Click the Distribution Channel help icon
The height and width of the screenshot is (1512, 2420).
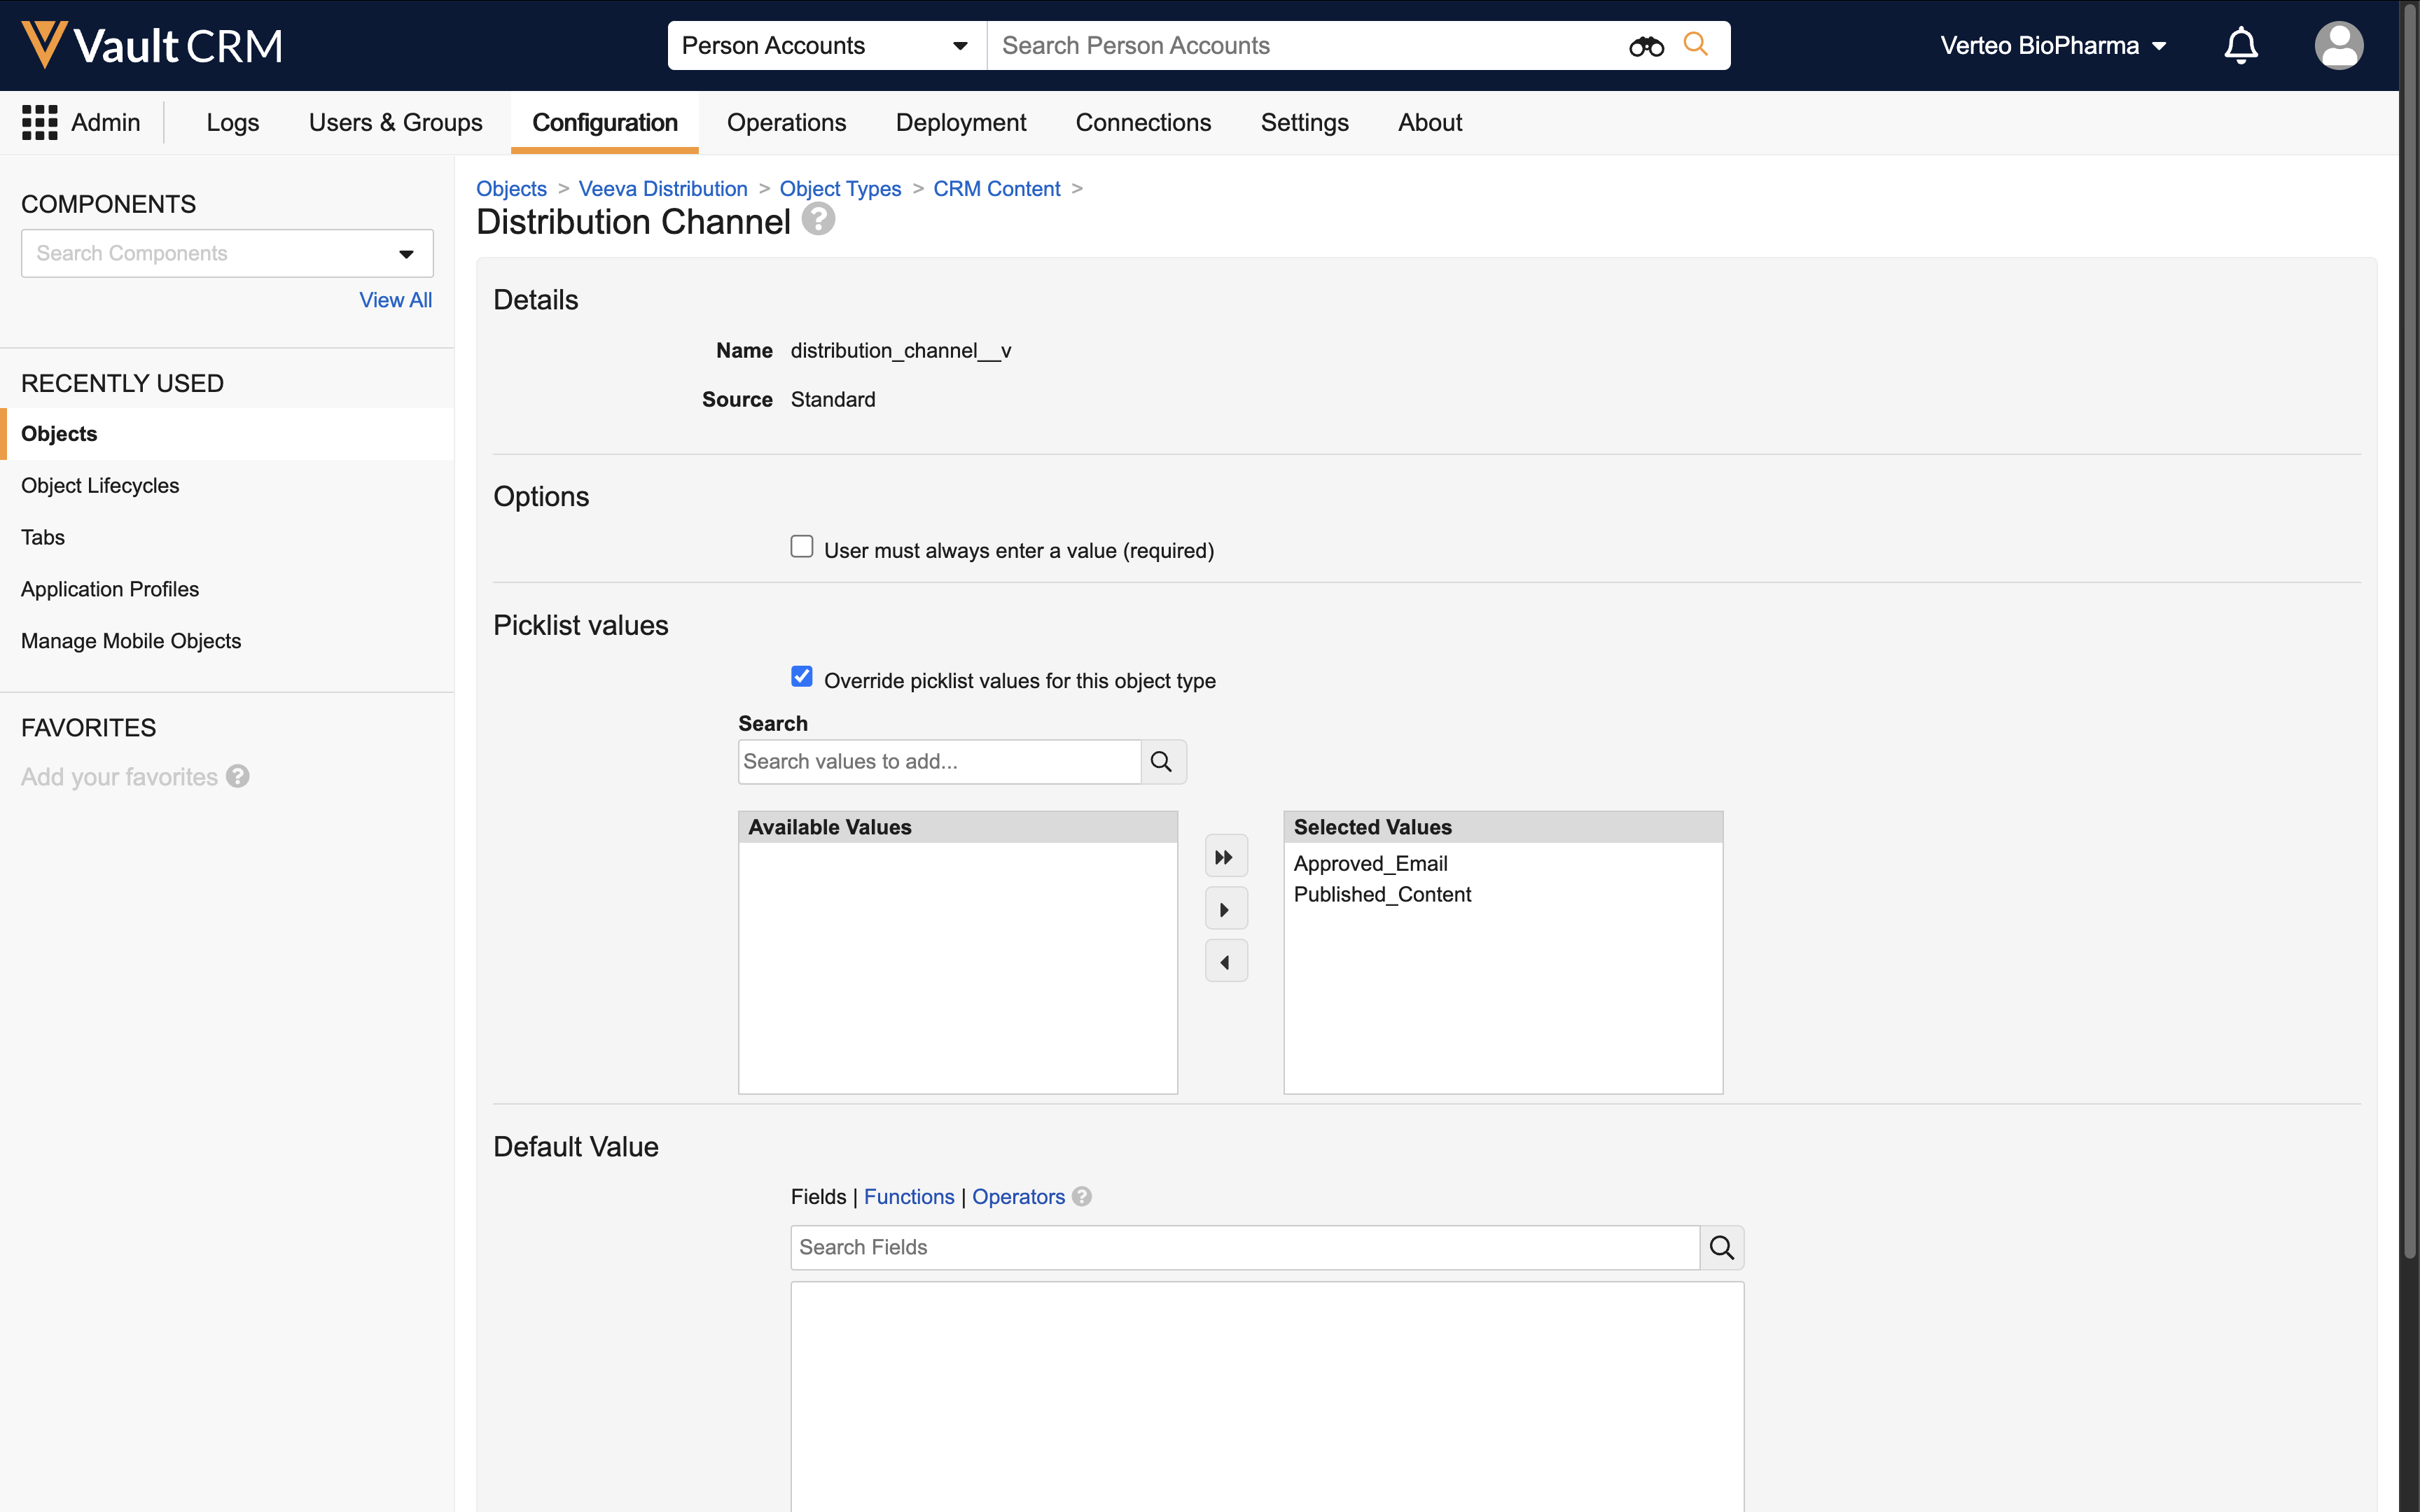pos(818,219)
